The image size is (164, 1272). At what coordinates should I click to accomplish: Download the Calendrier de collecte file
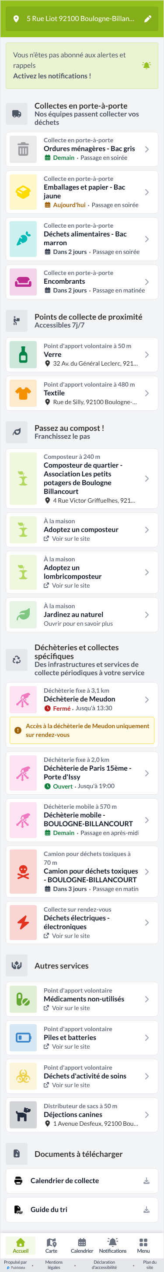point(146,1180)
